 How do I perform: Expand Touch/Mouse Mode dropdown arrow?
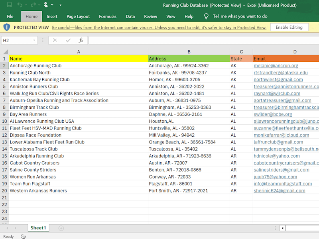click(52, 5)
